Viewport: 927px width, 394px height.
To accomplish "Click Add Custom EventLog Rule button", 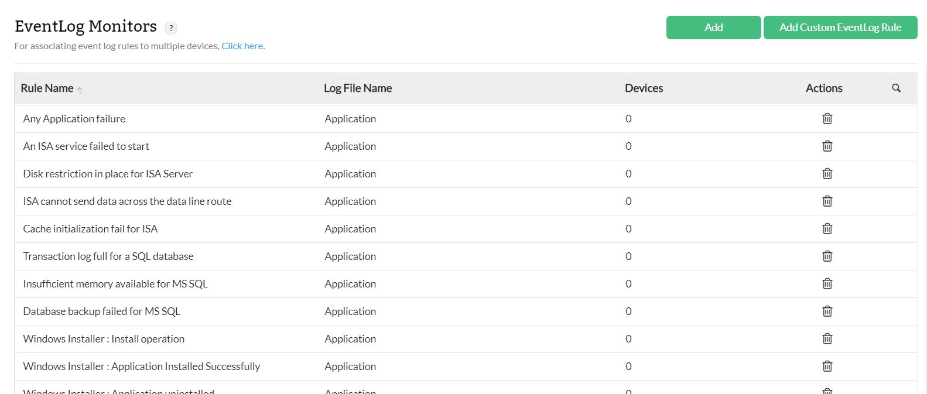I will [x=840, y=28].
